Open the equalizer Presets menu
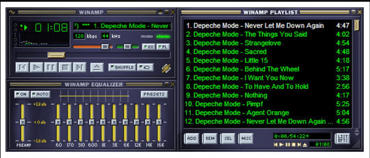Screen dimensions: 370x158 pyautogui.click(x=154, y=94)
